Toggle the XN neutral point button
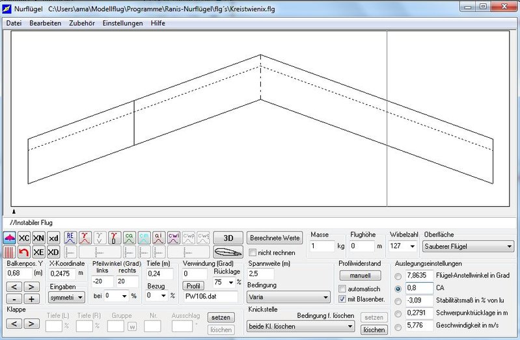The width and height of the screenshot is (520, 340). point(38,238)
